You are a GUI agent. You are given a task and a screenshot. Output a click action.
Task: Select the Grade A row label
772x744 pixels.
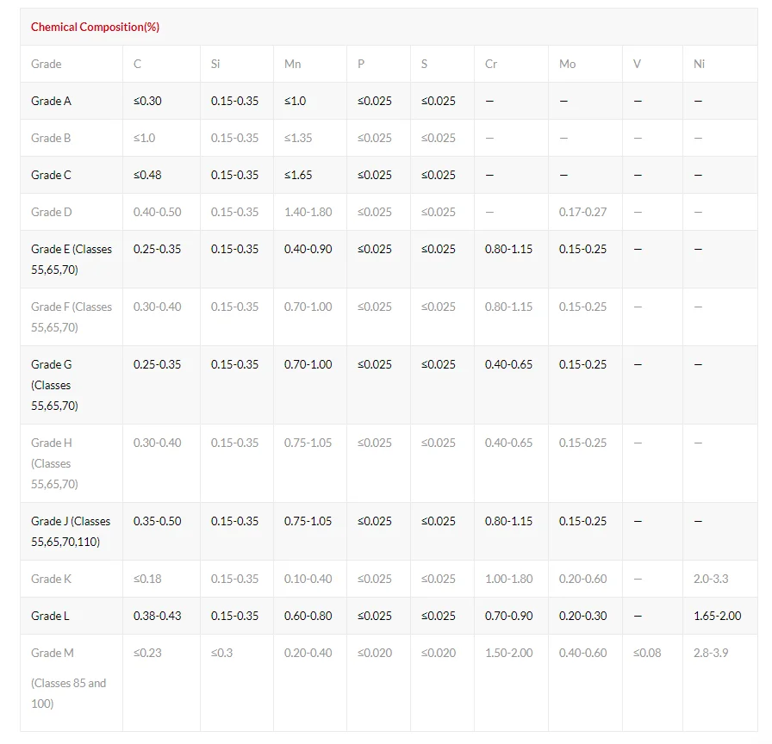click(51, 101)
